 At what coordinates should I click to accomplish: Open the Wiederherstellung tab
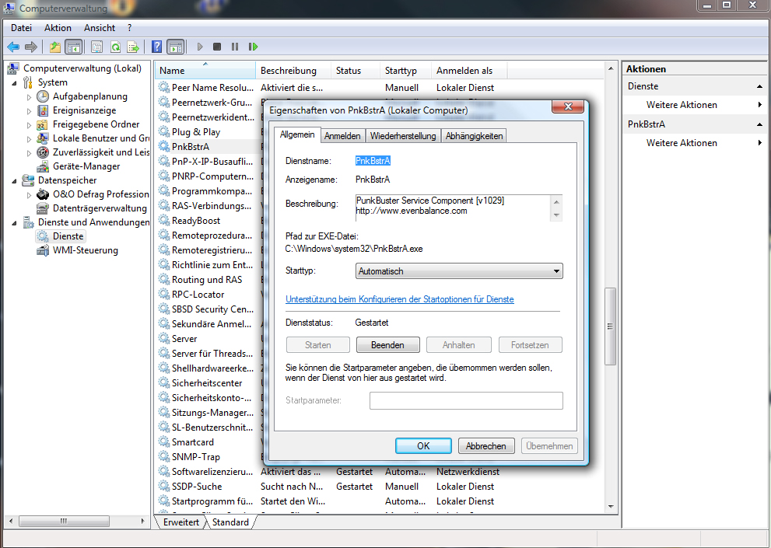(x=402, y=136)
